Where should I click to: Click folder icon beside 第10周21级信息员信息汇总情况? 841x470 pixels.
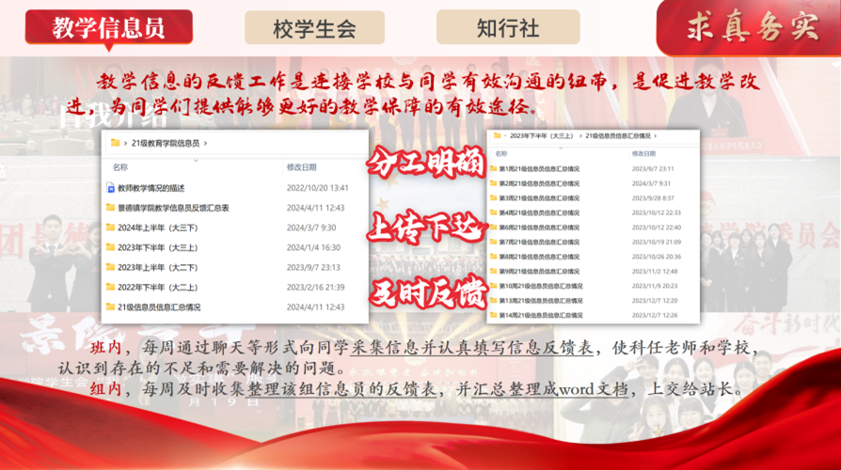coord(492,286)
